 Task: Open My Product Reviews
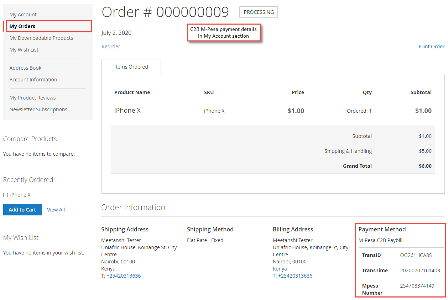coord(33,98)
